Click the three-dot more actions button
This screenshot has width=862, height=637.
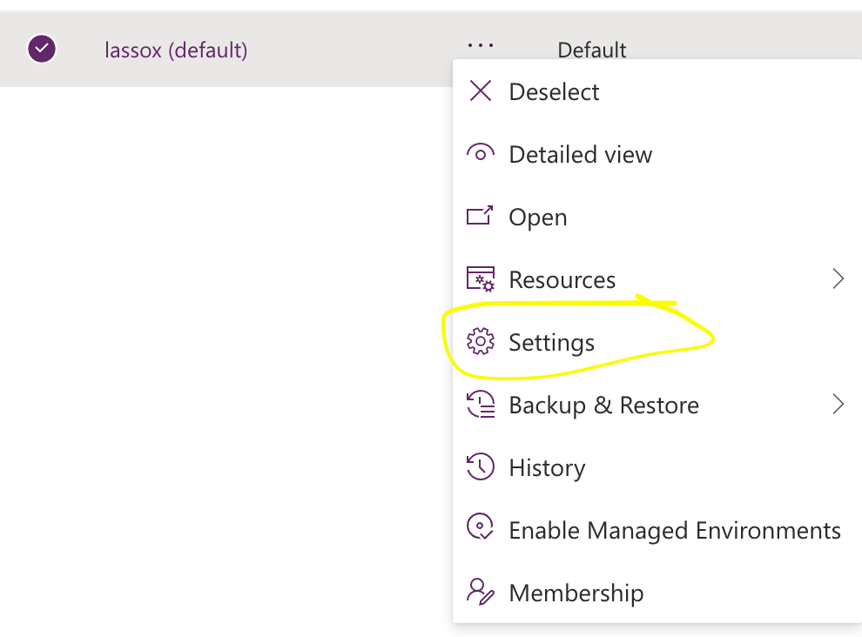coord(481,45)
